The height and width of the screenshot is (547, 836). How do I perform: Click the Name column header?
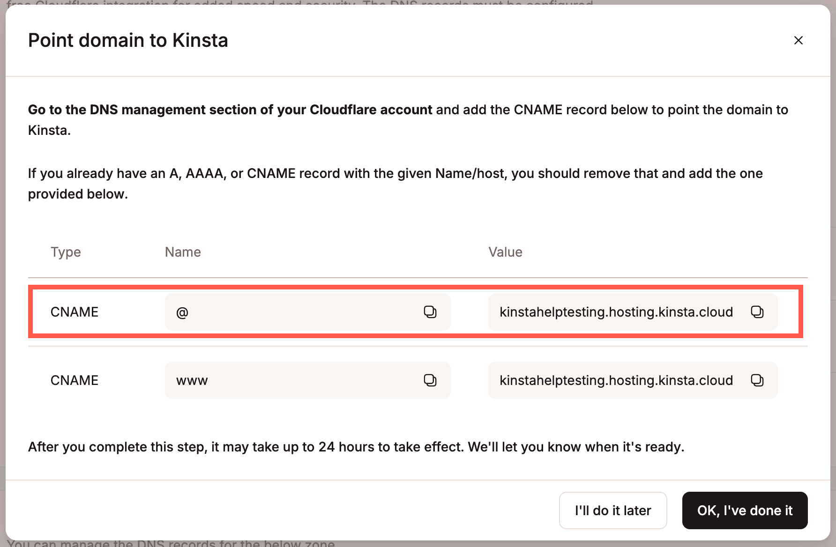[182, 251]
